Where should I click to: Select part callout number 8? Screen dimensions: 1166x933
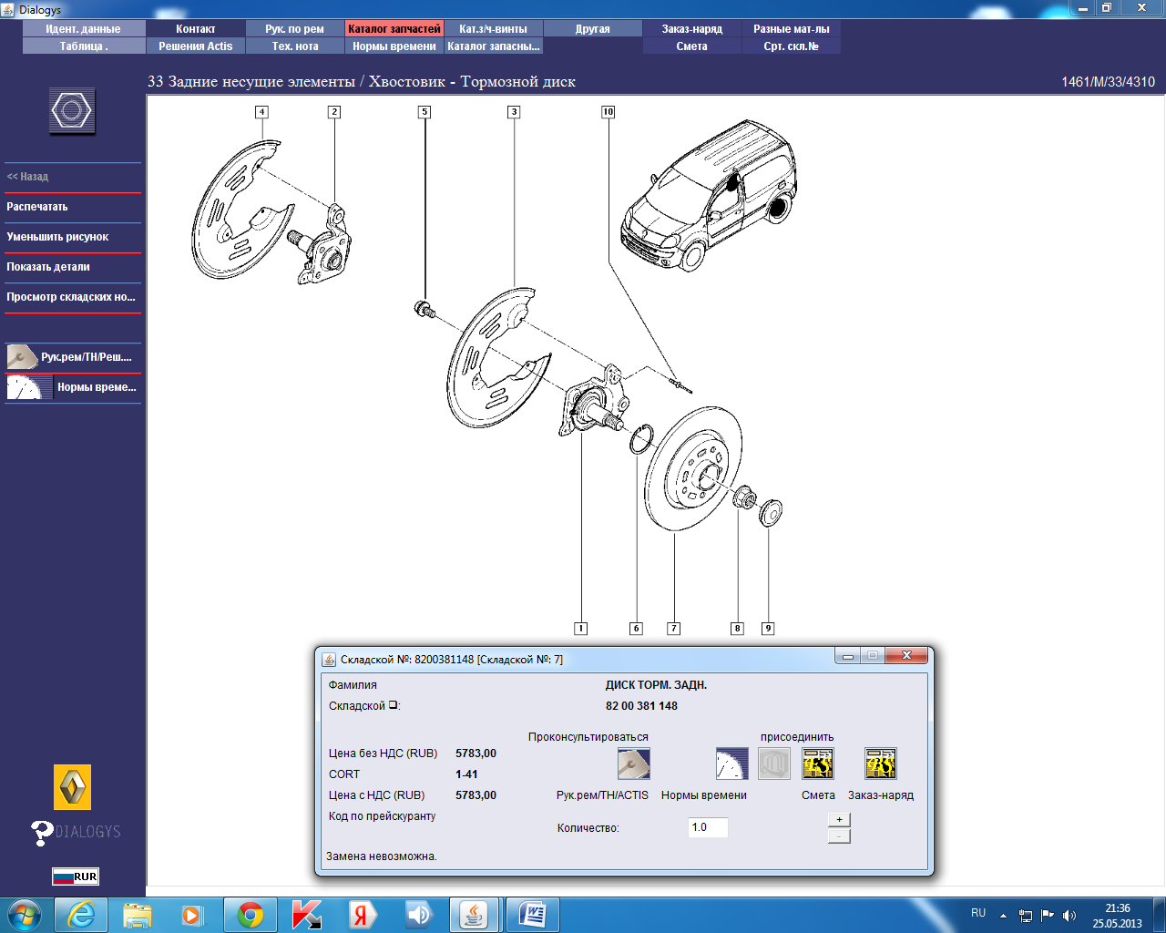(x=738, y=629)
